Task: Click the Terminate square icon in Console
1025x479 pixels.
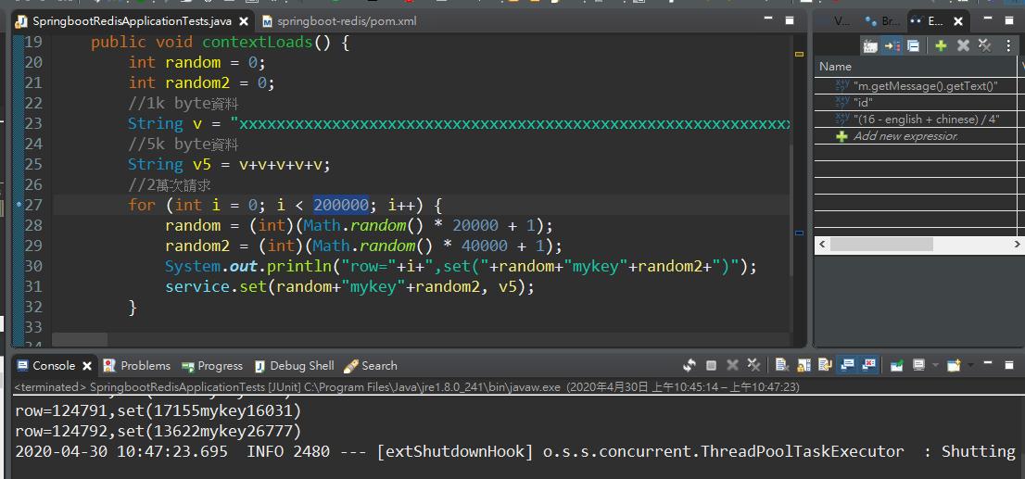Action: pyautogui.click(x=711, y=365)
